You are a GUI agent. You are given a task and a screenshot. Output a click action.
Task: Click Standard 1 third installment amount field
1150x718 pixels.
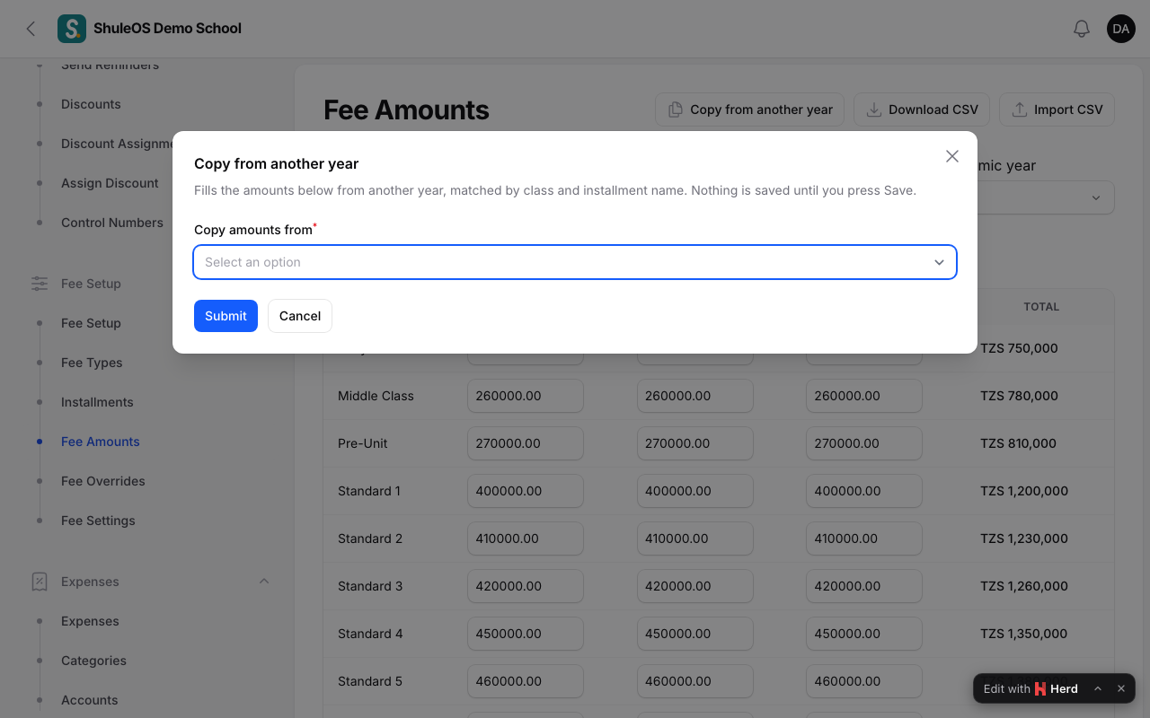point(864,491)
